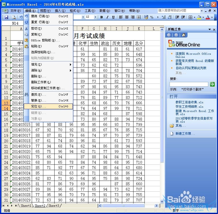
Task: Decrease decimal places
Action: pyautogui.click(x=170, y=17)
